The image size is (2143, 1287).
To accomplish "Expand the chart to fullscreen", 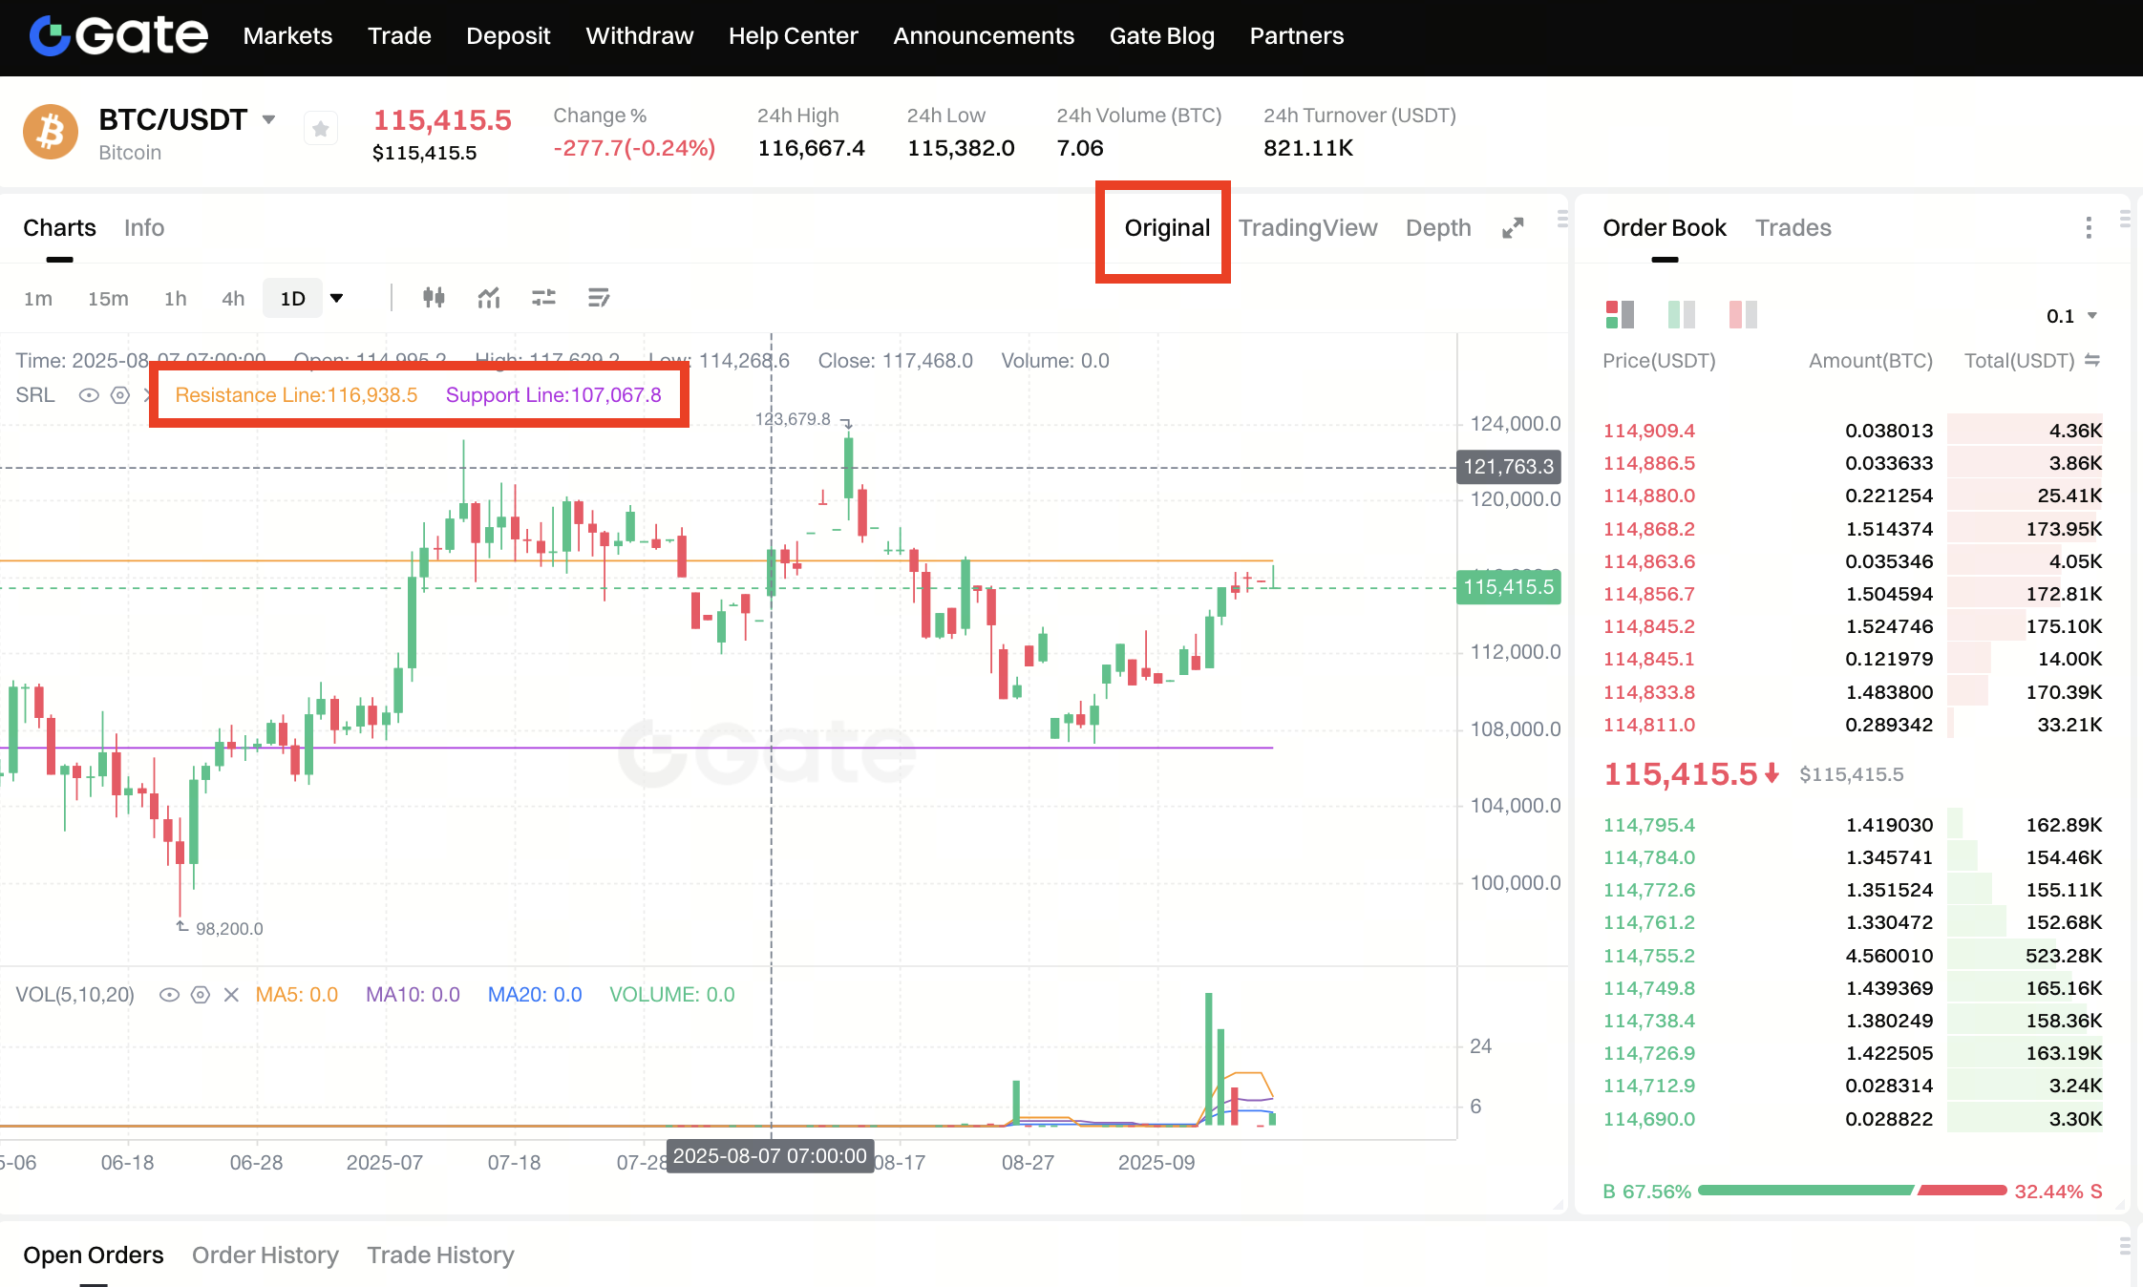I will (x=1513, y=228).
